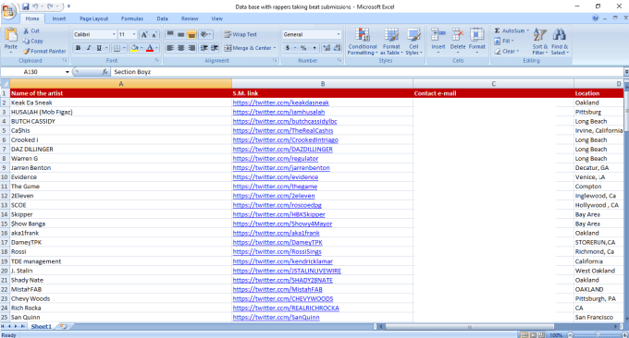The width and height of the screenshot is (629, 338).
Task: Open the twitter.com/keakdasneak link
Action: (x=280, y=103)
